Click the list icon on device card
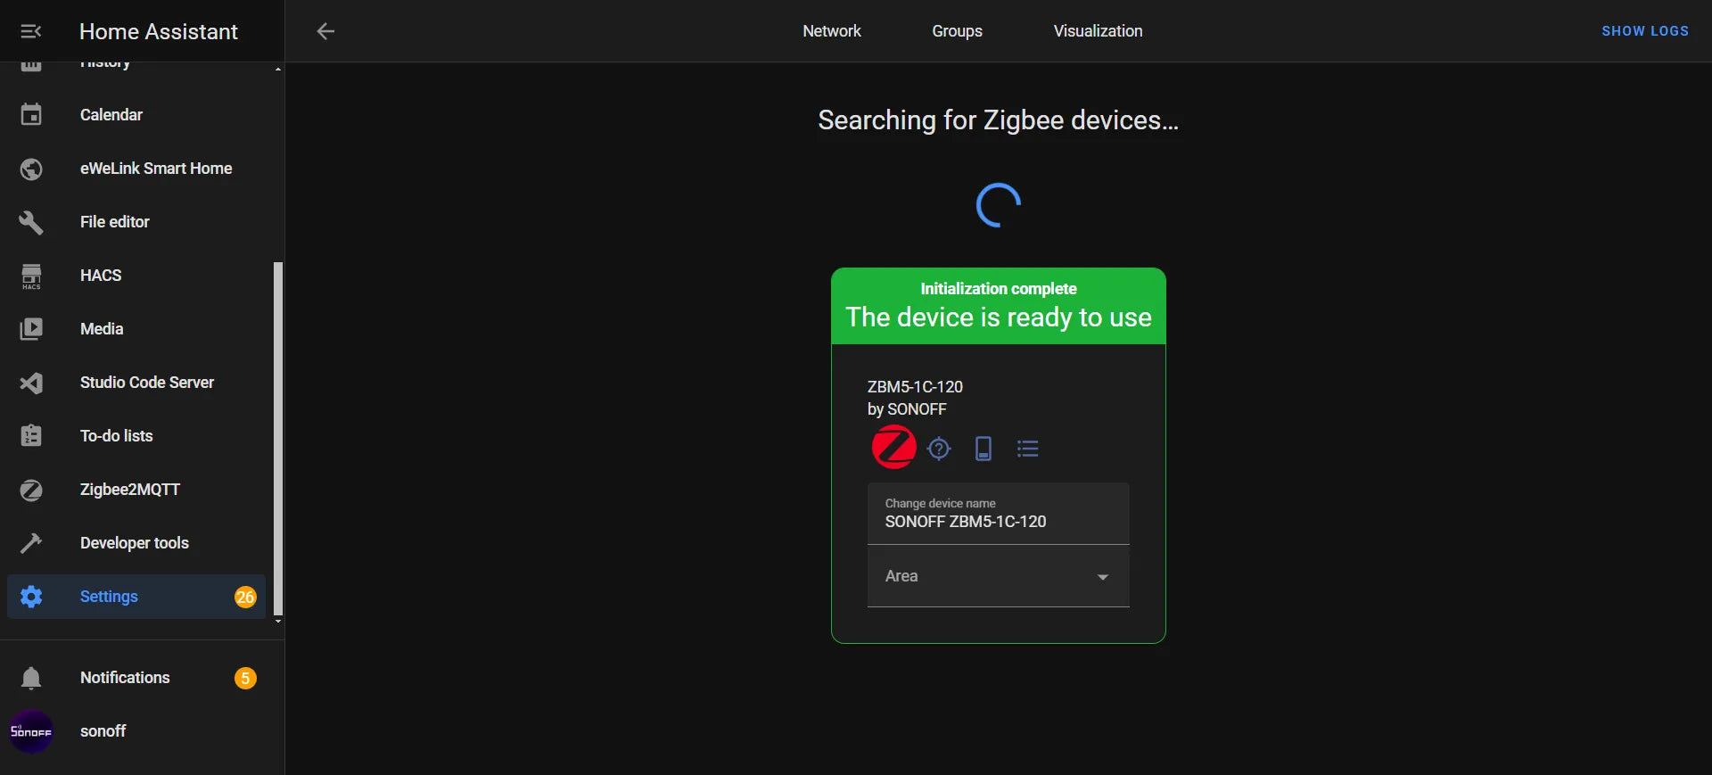Image resolution: width=1712 pixels, height=775 pixels. 1028,449
